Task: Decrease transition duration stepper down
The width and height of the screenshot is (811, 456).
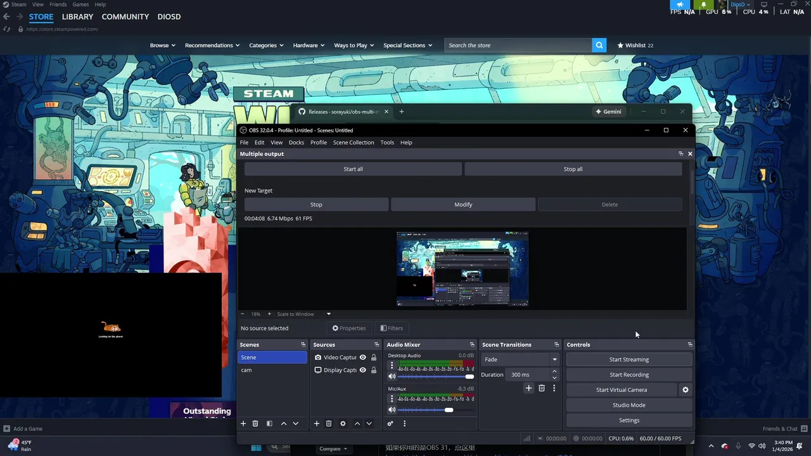Action: click(x=554, y=377)
